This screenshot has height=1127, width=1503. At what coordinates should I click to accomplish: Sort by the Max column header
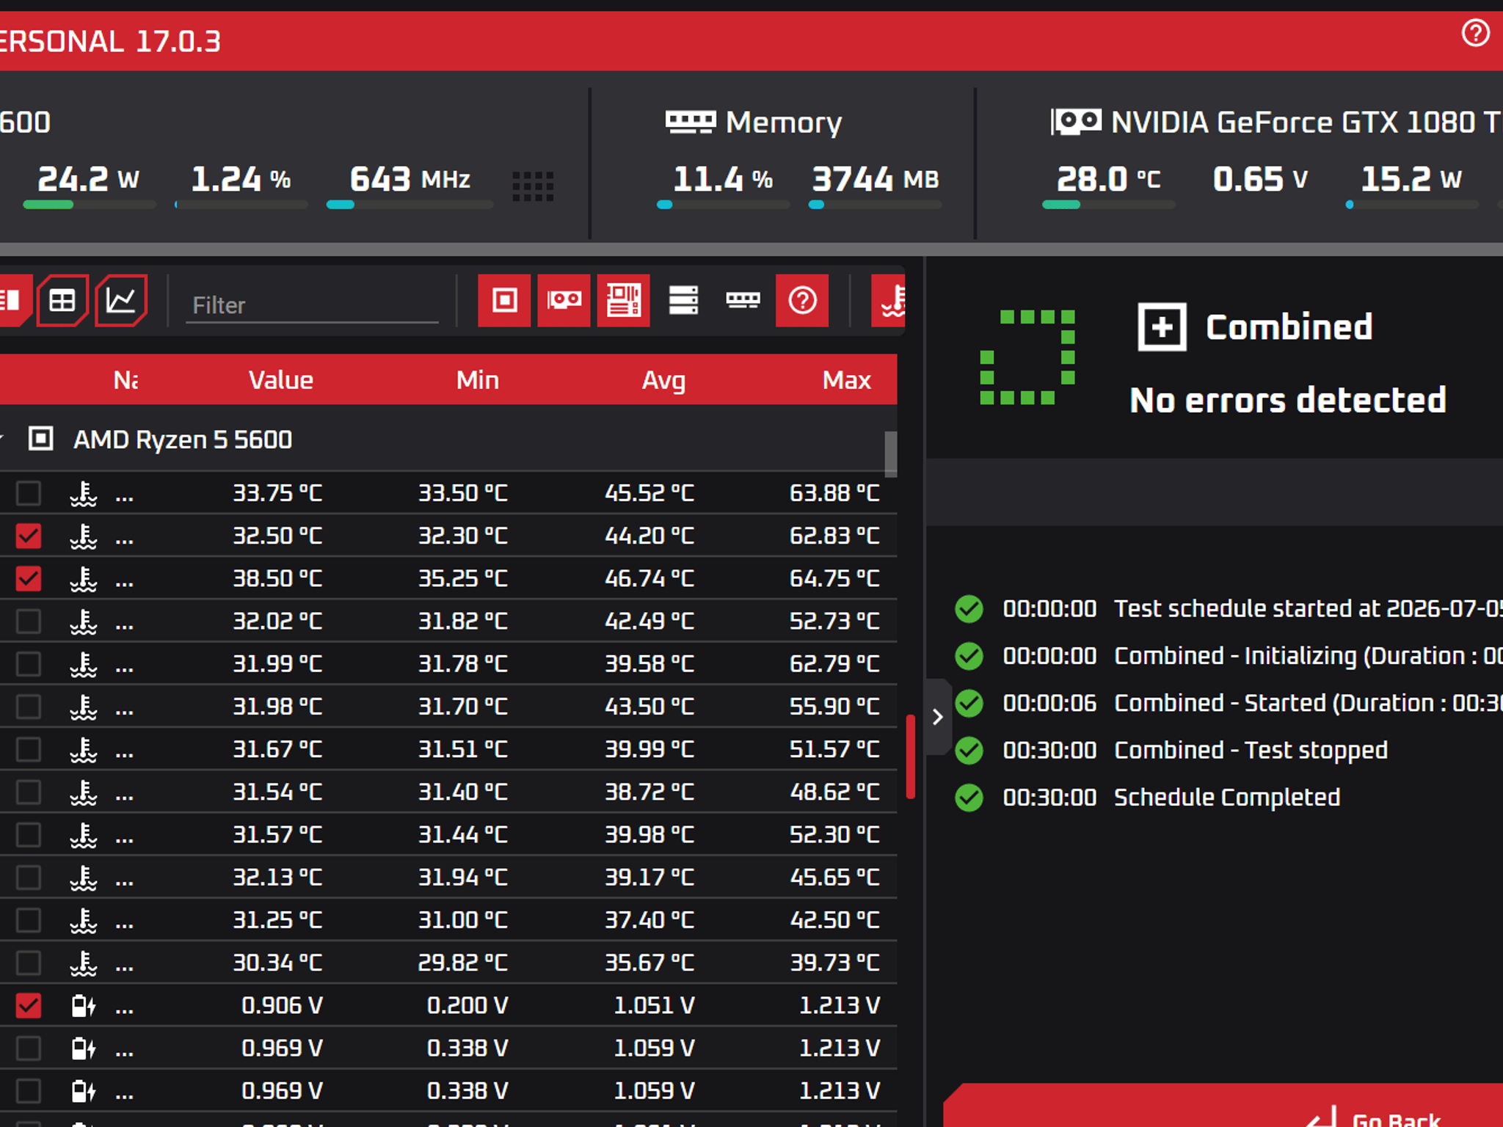846,380
